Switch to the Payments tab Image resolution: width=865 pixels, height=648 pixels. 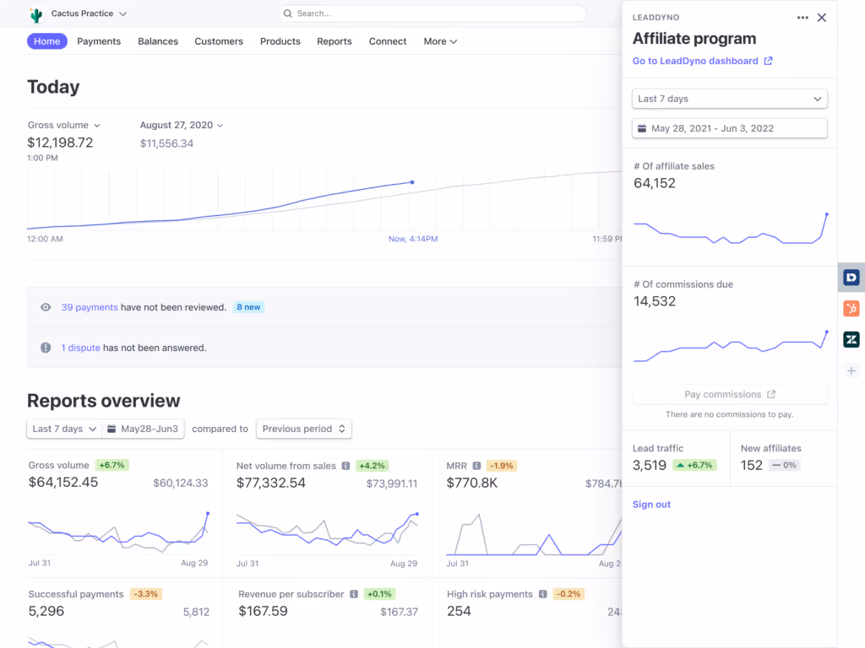pyautogui.click(x=99, y=40)
